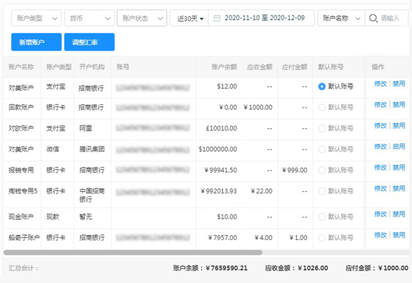Click total 账户余额 ¥7659590.21 in summary

pyautogui.click(x=210, y=268)
